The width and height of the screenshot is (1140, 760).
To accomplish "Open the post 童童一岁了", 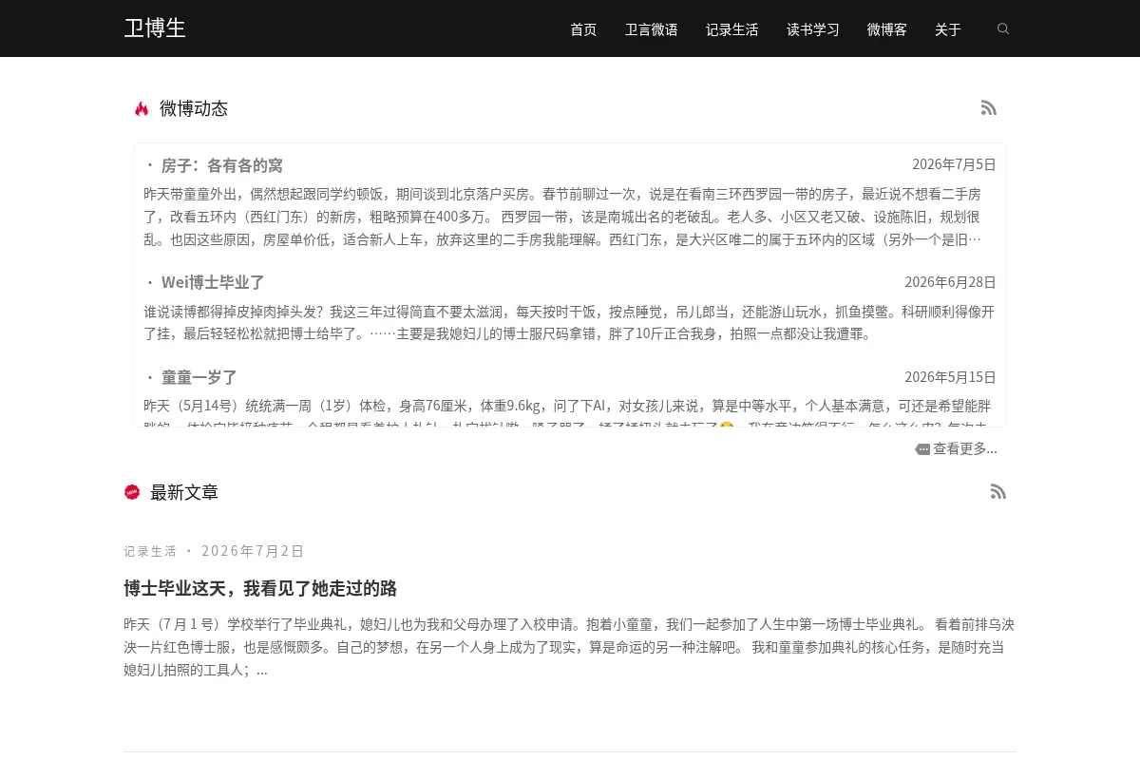I will pyautogui.click(x=199, y=377).
